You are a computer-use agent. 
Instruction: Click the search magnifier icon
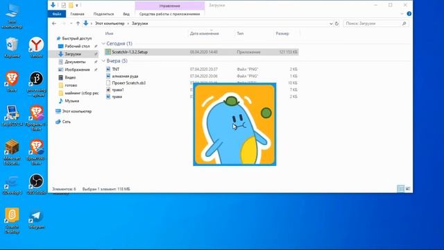pyautogui.click(x=404, y=24)
